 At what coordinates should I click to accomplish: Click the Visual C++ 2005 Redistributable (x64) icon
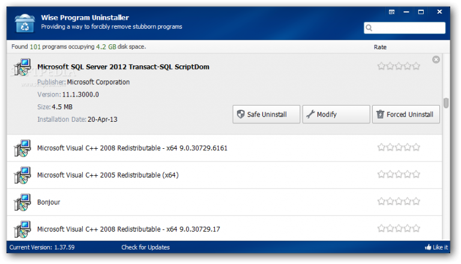[22, 175]
